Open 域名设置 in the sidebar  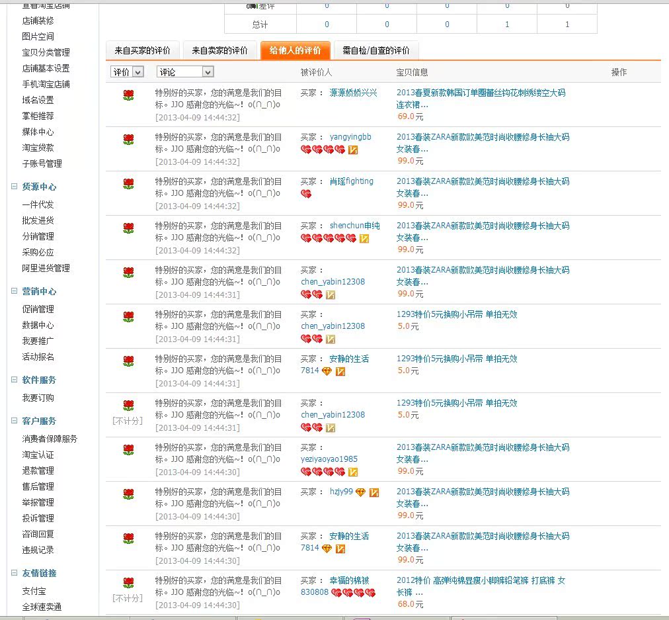[x=38, y=100]
